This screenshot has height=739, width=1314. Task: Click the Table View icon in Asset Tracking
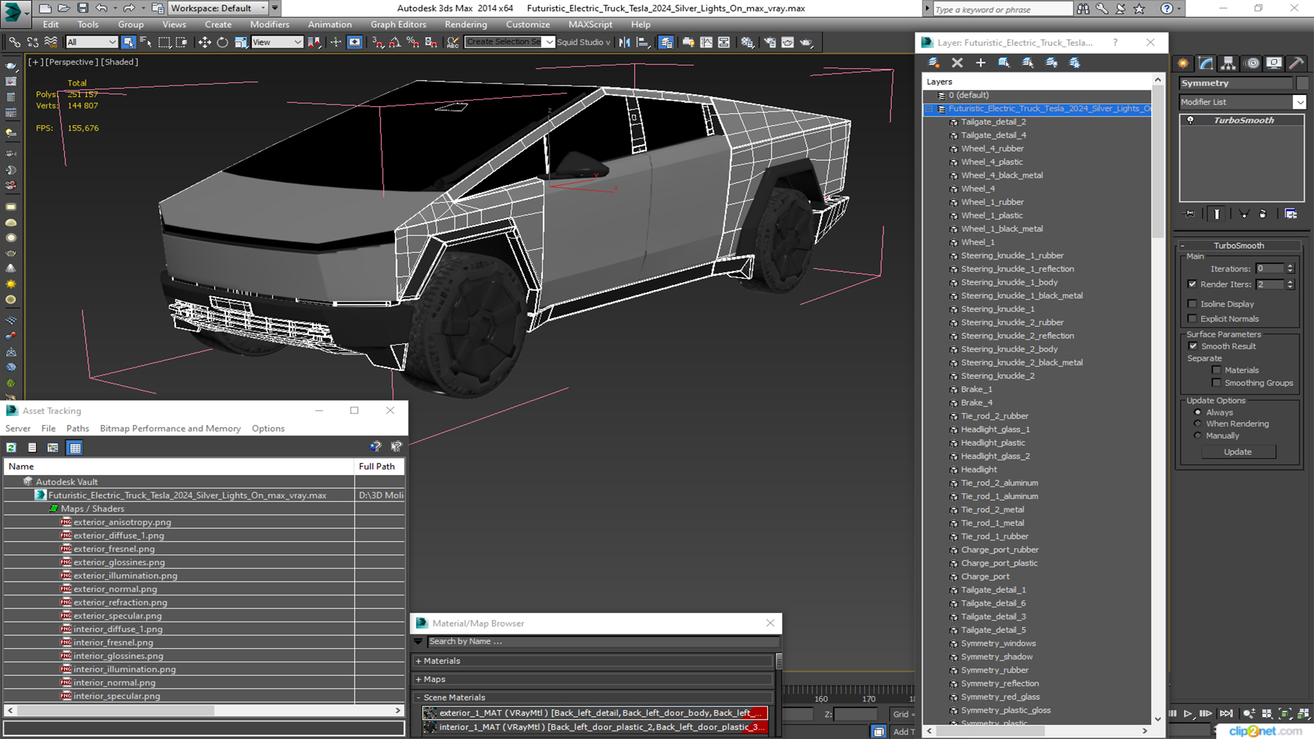(x=75, y=448)
